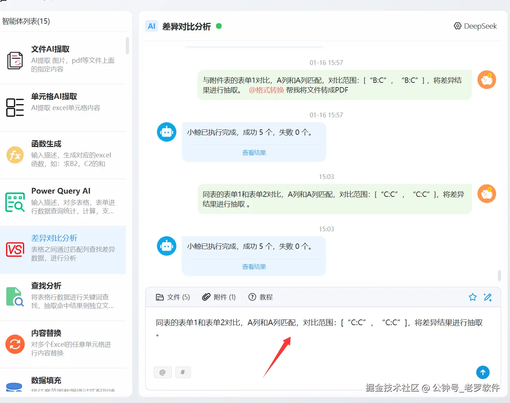Click the 内容替换 orange refresh icon
Viewport: 510px width, 403px height.
point(15,344)
